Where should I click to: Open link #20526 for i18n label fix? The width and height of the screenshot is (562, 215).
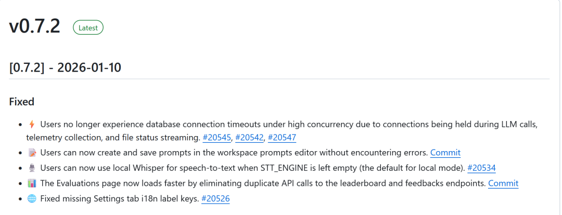coord(215,198)
